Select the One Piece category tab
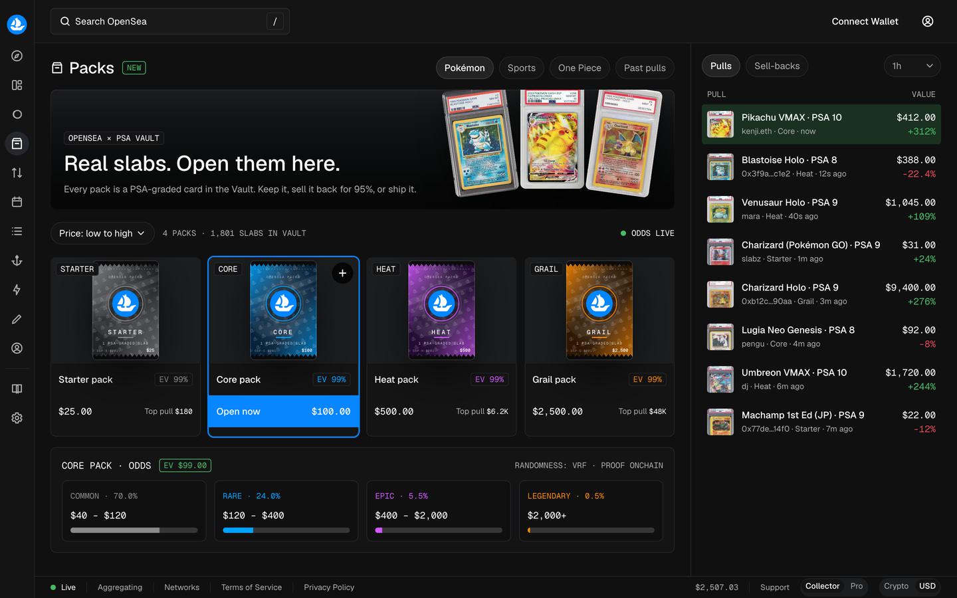Screen dimensions: 957x598 click(x=580, y=68)
